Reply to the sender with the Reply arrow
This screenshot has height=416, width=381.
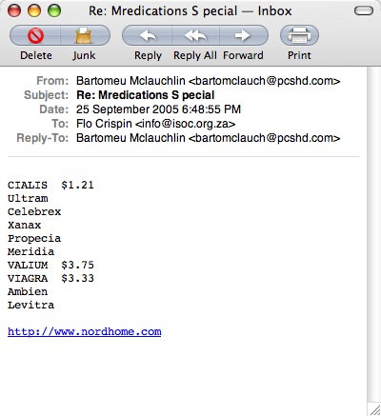click(x=148, y=35)
